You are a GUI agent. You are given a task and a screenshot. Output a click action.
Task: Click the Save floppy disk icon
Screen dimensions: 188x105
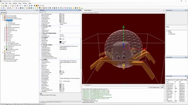(6, 6)
